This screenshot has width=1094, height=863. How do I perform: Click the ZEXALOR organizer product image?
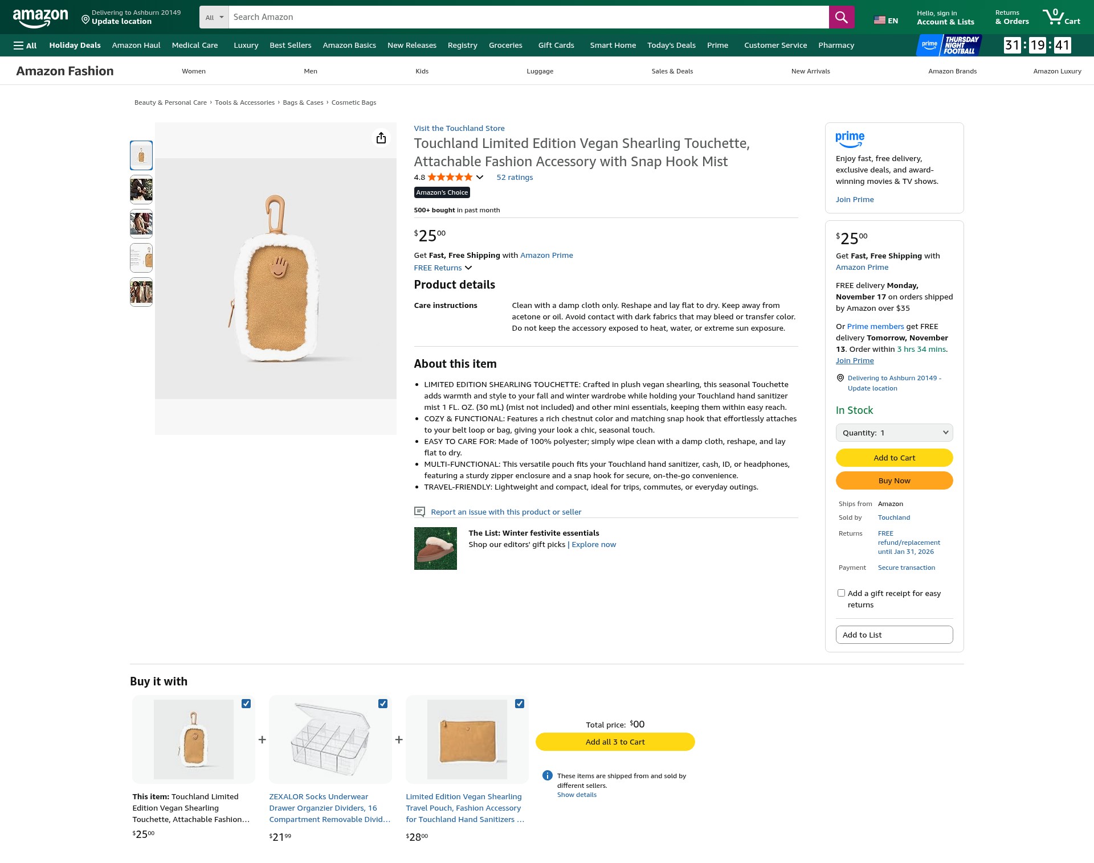[x=330, y=739]
